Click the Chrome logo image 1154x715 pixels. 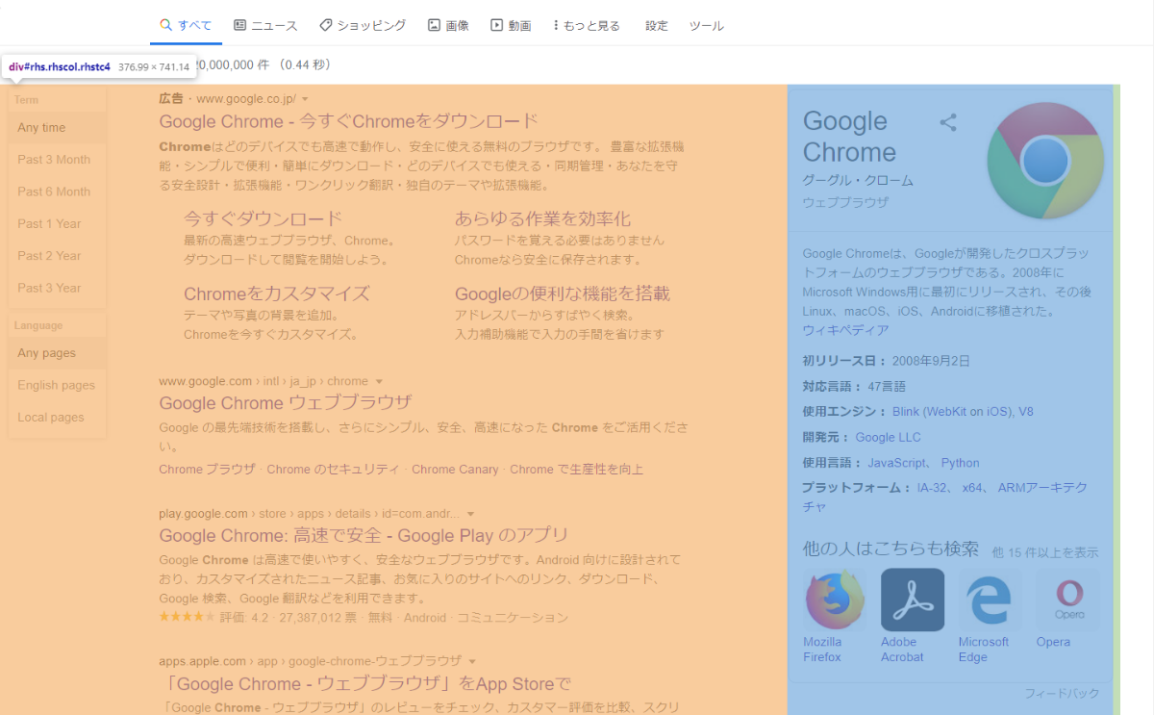[1045, 160]
